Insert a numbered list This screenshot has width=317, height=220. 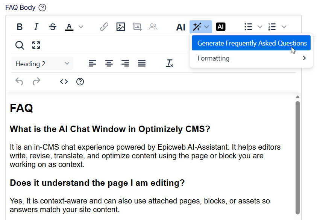tap(272, 27)
